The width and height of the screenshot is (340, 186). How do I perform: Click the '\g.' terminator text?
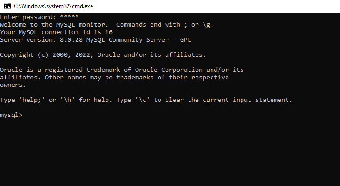pos(208,25)
